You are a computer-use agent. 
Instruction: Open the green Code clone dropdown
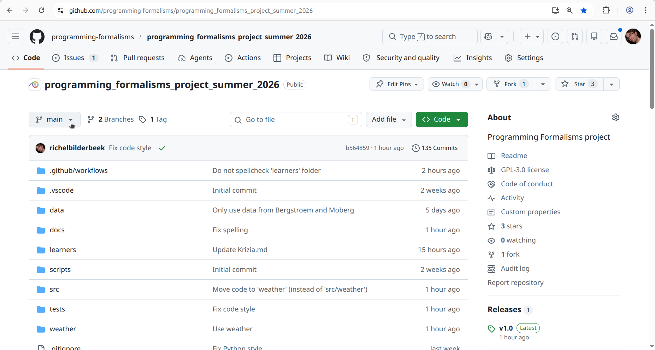[442, 119]
